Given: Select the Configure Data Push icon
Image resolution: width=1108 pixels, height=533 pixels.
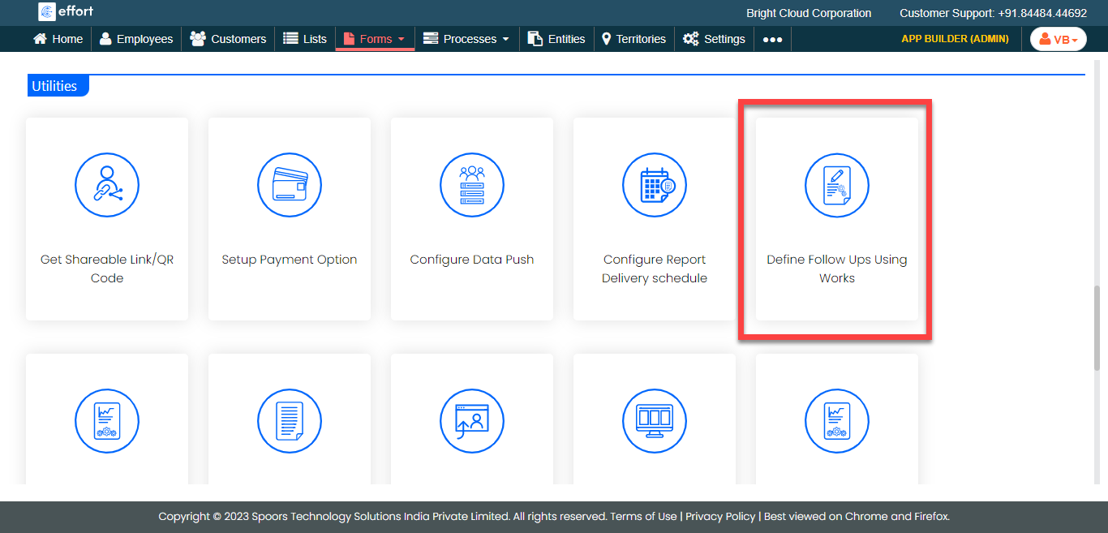Looking at the screenshot, I should coord(472,185).
